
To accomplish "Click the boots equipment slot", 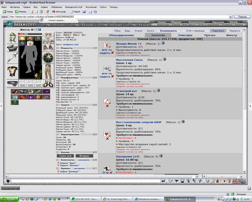I will click(48, 83).
